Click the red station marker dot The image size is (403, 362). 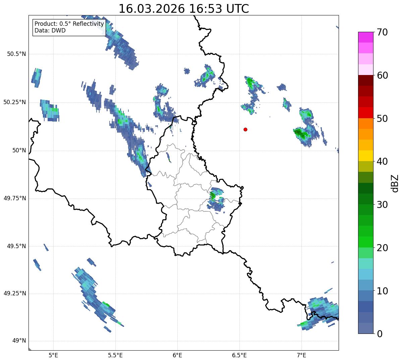click(245, 129)
